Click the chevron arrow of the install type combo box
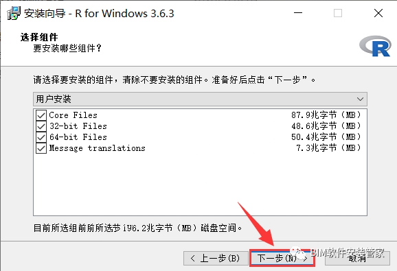This screenshot has width=397, height=271. 360,99
